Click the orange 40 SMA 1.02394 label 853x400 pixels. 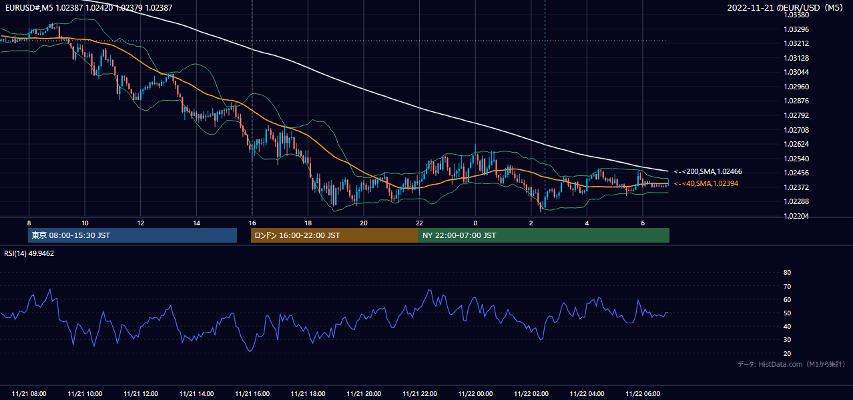[706, 183]
